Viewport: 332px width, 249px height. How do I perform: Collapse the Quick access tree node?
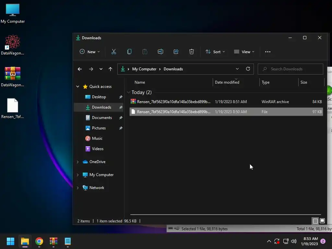(x=78, y=86)
